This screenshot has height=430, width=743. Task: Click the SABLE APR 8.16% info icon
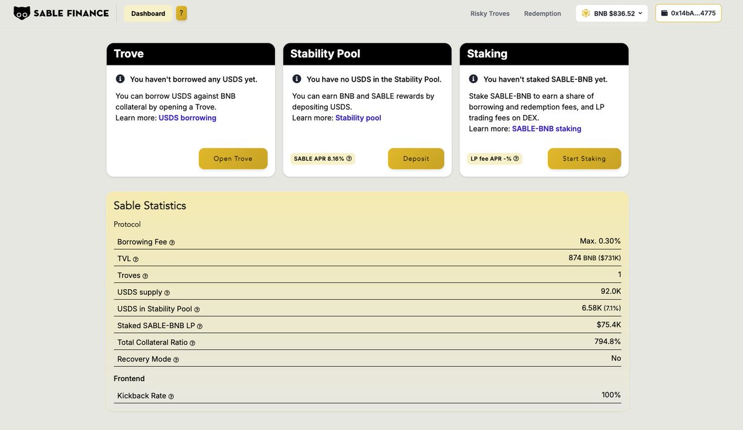click(349, 159)
